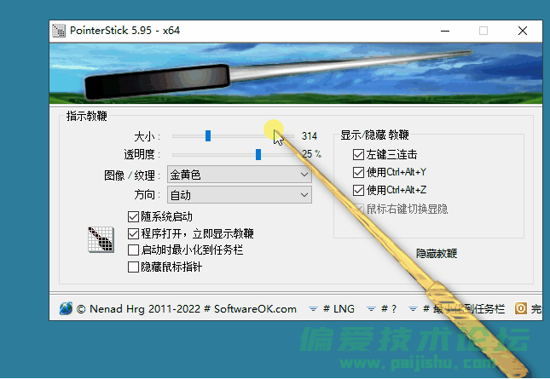Click the 隐藏教鞭 button
The height and width of the screenshot is (379, 550).
(x=437, y=253)
